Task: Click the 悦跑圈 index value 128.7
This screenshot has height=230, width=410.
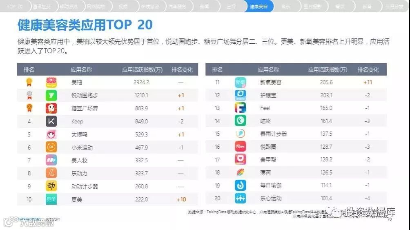Action: click(326, 147)
